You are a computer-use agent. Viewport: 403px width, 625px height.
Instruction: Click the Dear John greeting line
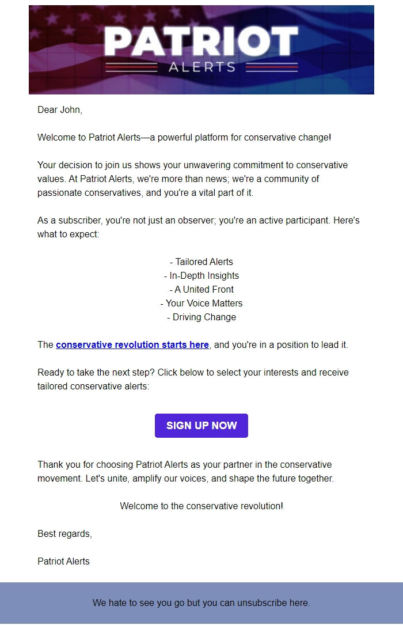[59, 109]
